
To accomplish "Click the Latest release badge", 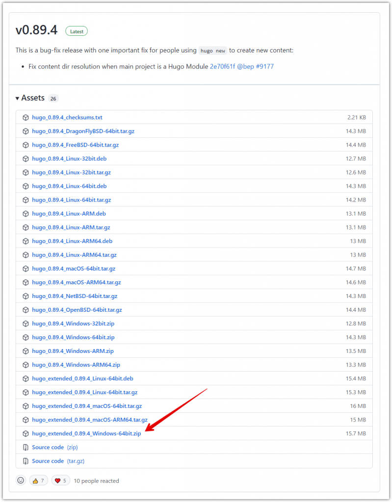I will click(77, 31).
